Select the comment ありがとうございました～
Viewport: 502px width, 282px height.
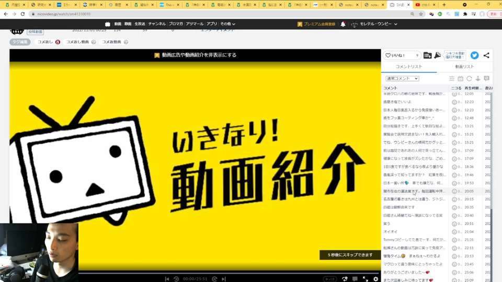click(406, 273)
